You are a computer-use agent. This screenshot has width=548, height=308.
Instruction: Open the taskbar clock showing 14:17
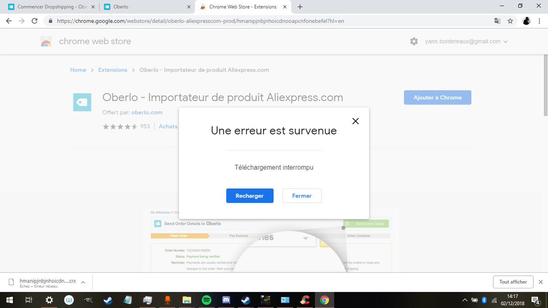tap(513, 300)
